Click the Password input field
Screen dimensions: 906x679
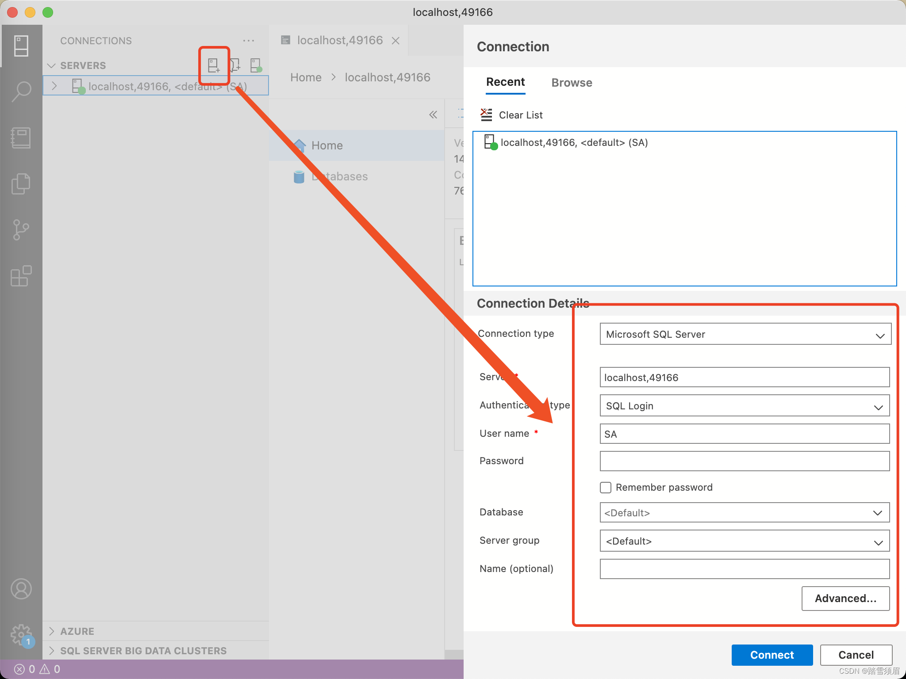745,461
